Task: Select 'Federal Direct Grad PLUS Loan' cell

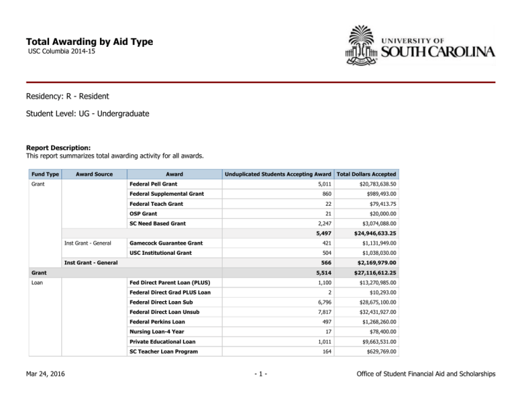Action: point(175,292)
